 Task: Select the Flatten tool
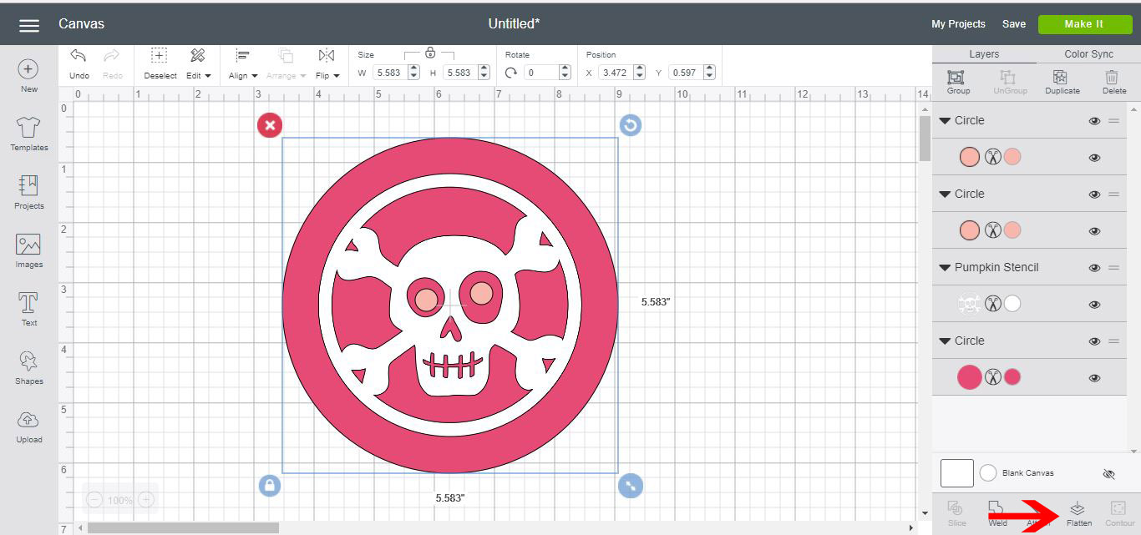[1078, 511]
